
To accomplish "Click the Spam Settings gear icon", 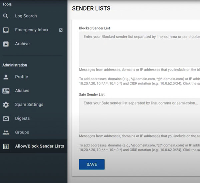I will (6, 105).
